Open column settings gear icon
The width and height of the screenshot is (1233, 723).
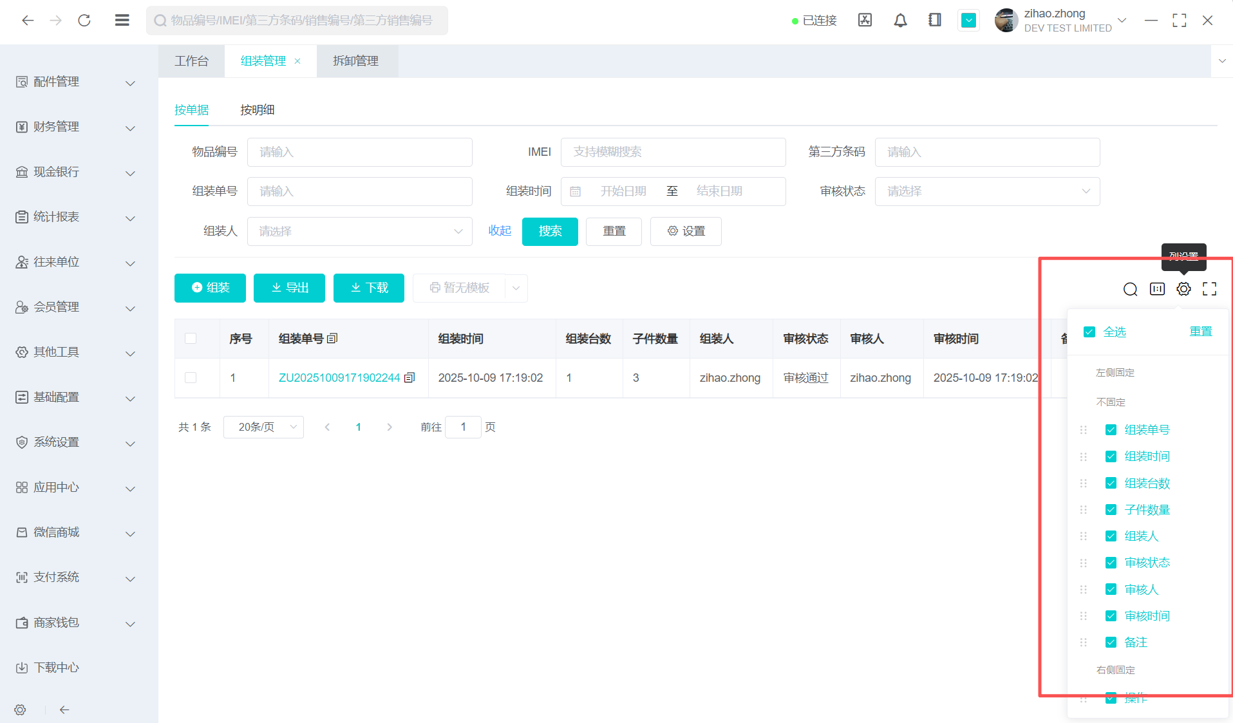click(x=1183, y=289)
